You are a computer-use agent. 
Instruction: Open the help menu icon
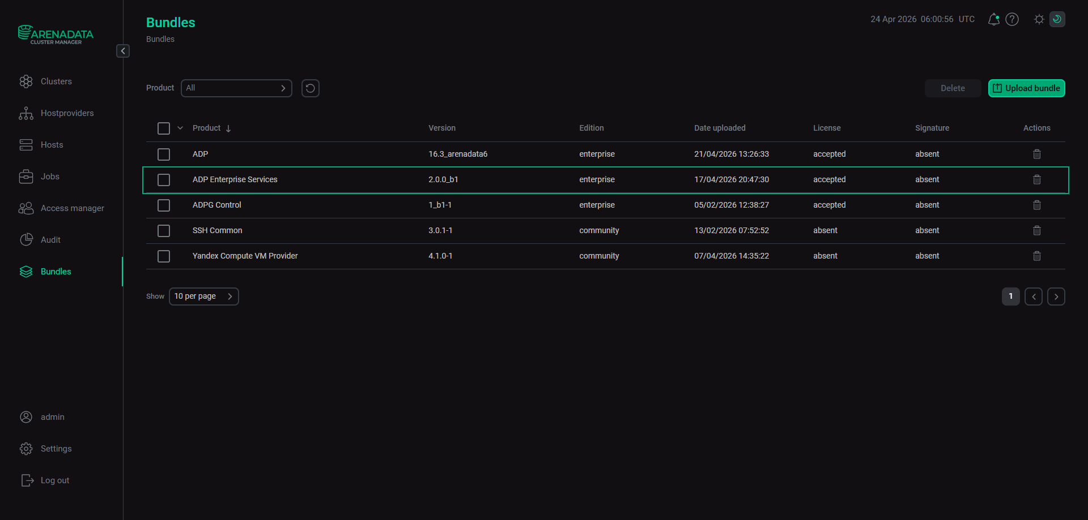point(1012,19)
